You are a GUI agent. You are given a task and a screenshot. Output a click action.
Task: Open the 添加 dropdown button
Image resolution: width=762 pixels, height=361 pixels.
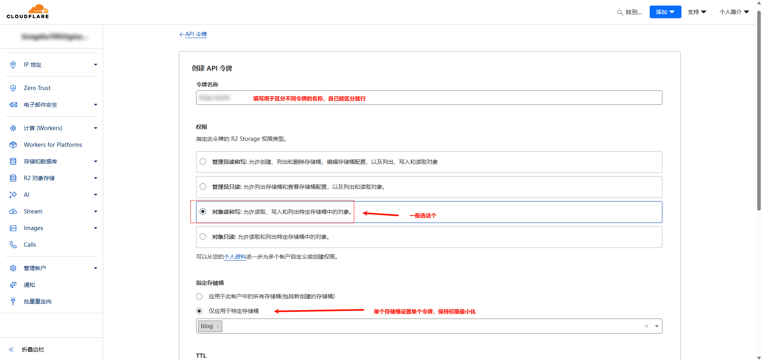pos(665,12)
